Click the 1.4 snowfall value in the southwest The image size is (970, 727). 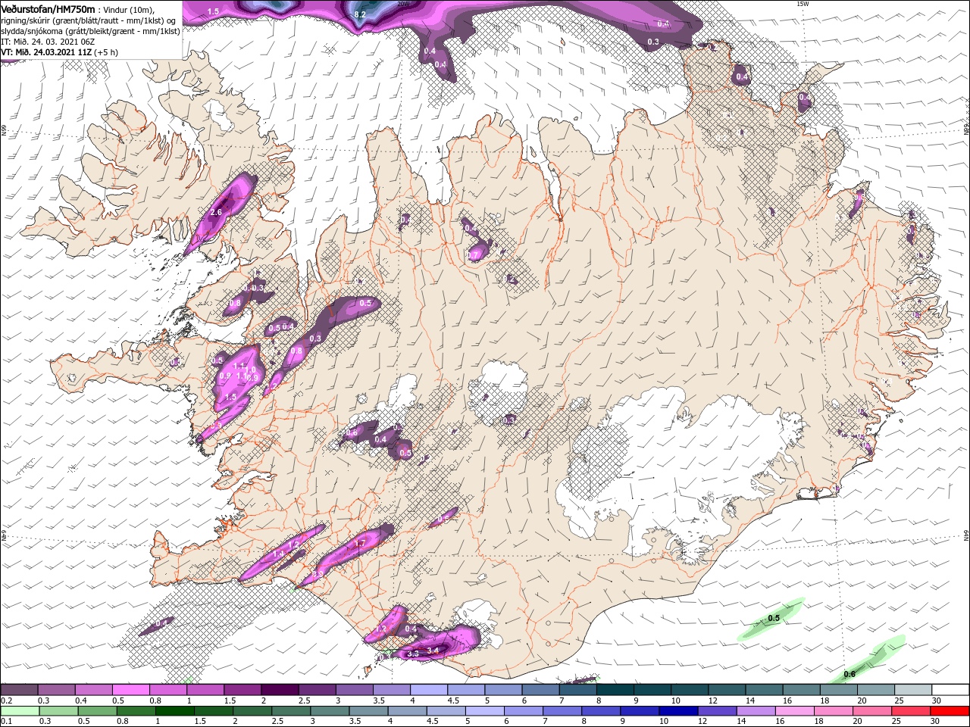[278, 554]
